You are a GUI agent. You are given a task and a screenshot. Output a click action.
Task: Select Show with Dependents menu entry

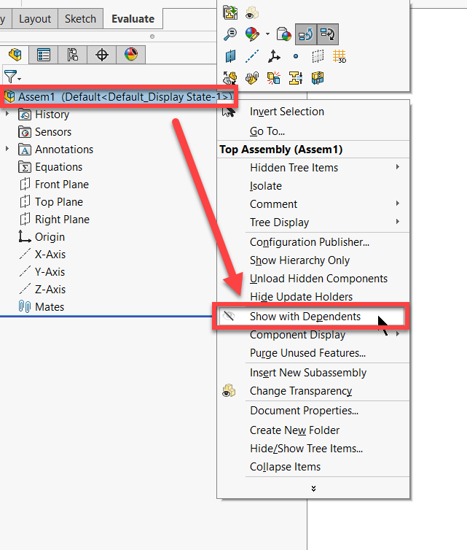tap(305, 317)
